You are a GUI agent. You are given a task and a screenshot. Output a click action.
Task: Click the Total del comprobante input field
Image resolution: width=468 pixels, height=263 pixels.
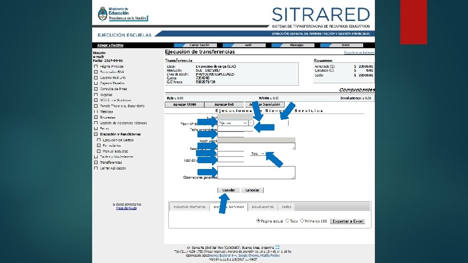[x=231, y=160]
